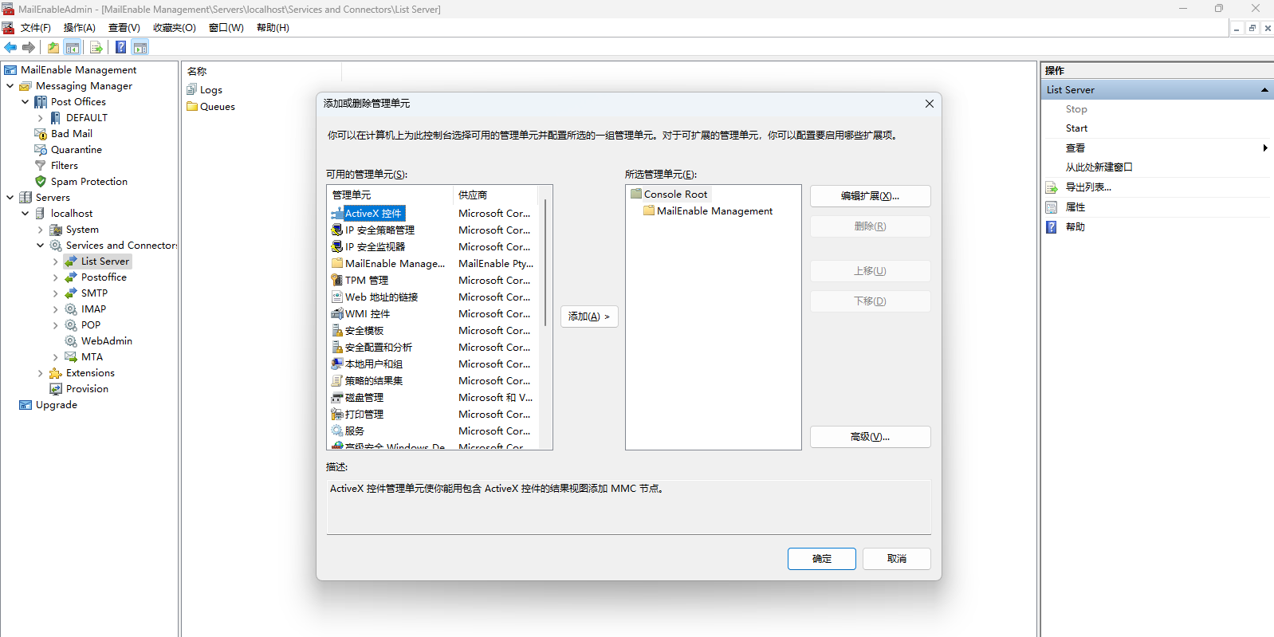Toggle the console tree toolbar icon

(x=73, y=47)
